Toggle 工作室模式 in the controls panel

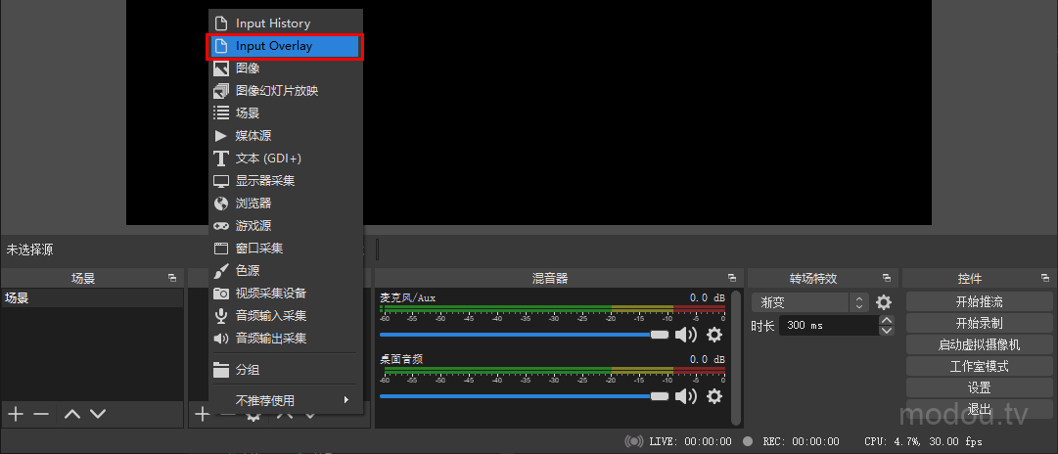coord(979,366)
